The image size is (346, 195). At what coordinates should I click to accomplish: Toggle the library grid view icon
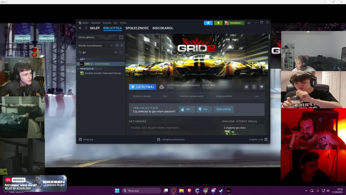(121, 37)
